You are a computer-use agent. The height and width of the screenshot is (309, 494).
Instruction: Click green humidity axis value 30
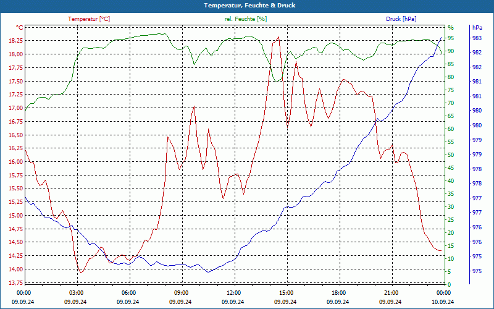(451, 207)
